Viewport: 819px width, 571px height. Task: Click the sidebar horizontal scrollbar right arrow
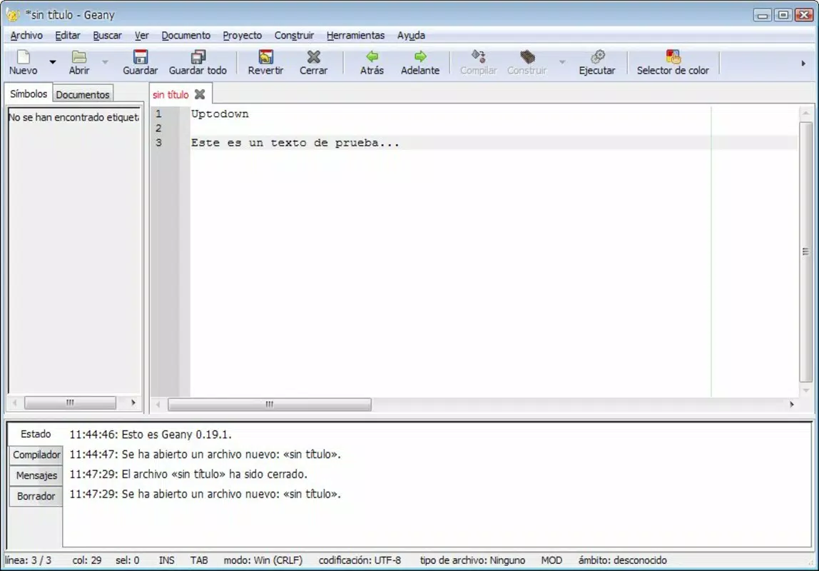pos(133,403)
